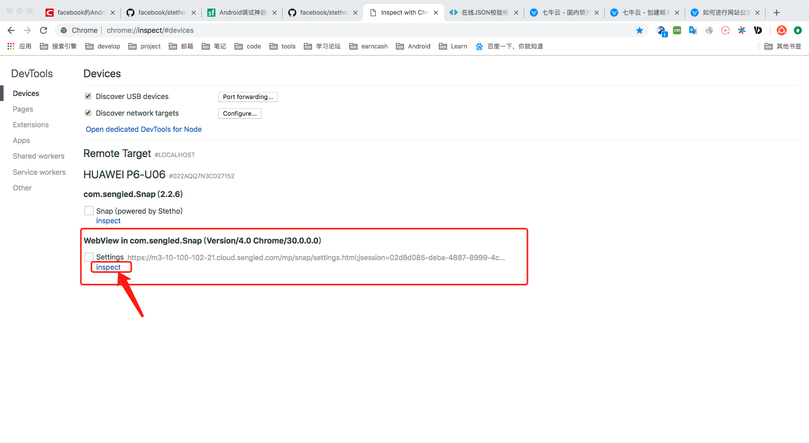This screenshot has width=809, height=443.
Task: Close the facebook的Android tab
Action: tap(113, 13)
